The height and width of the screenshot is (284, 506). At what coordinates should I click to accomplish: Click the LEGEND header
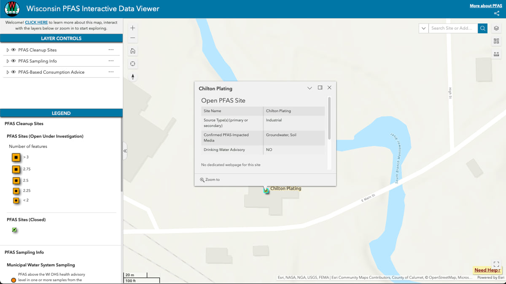(x=61, y=113)
